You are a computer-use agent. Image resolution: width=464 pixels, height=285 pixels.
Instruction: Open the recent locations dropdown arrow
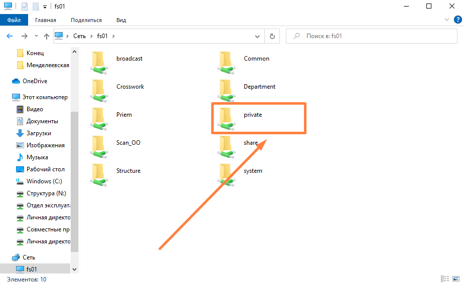[x=36, y=36]
